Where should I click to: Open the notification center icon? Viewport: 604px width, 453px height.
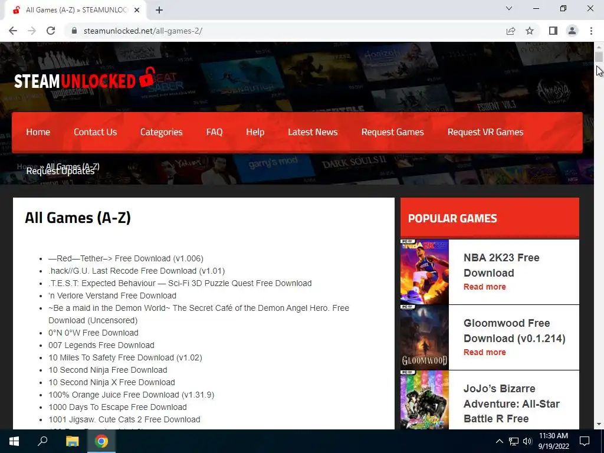click(585, 441)
